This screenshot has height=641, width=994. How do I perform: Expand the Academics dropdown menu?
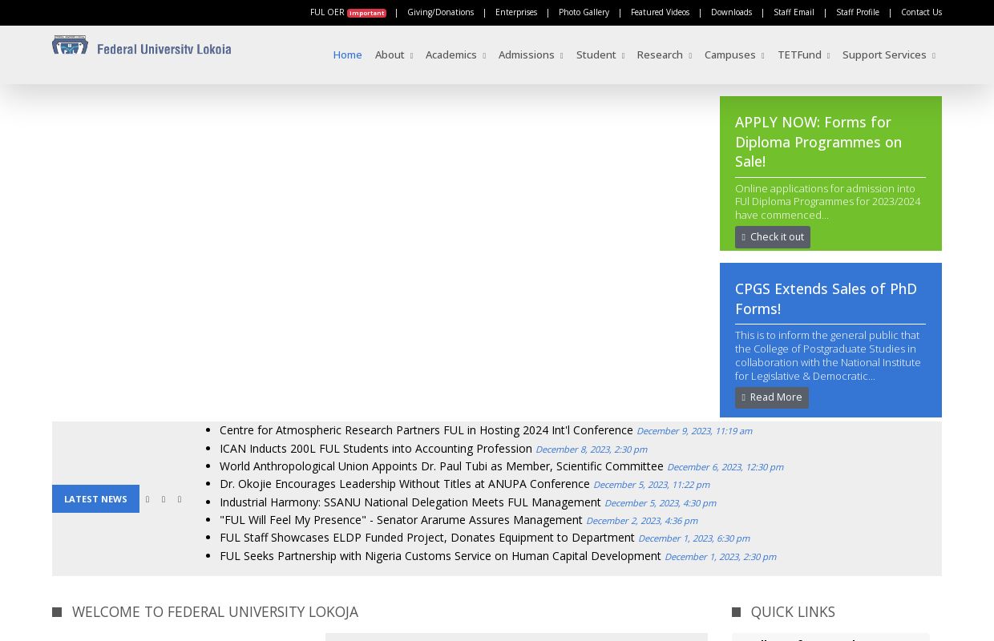(x=455, y=54)
